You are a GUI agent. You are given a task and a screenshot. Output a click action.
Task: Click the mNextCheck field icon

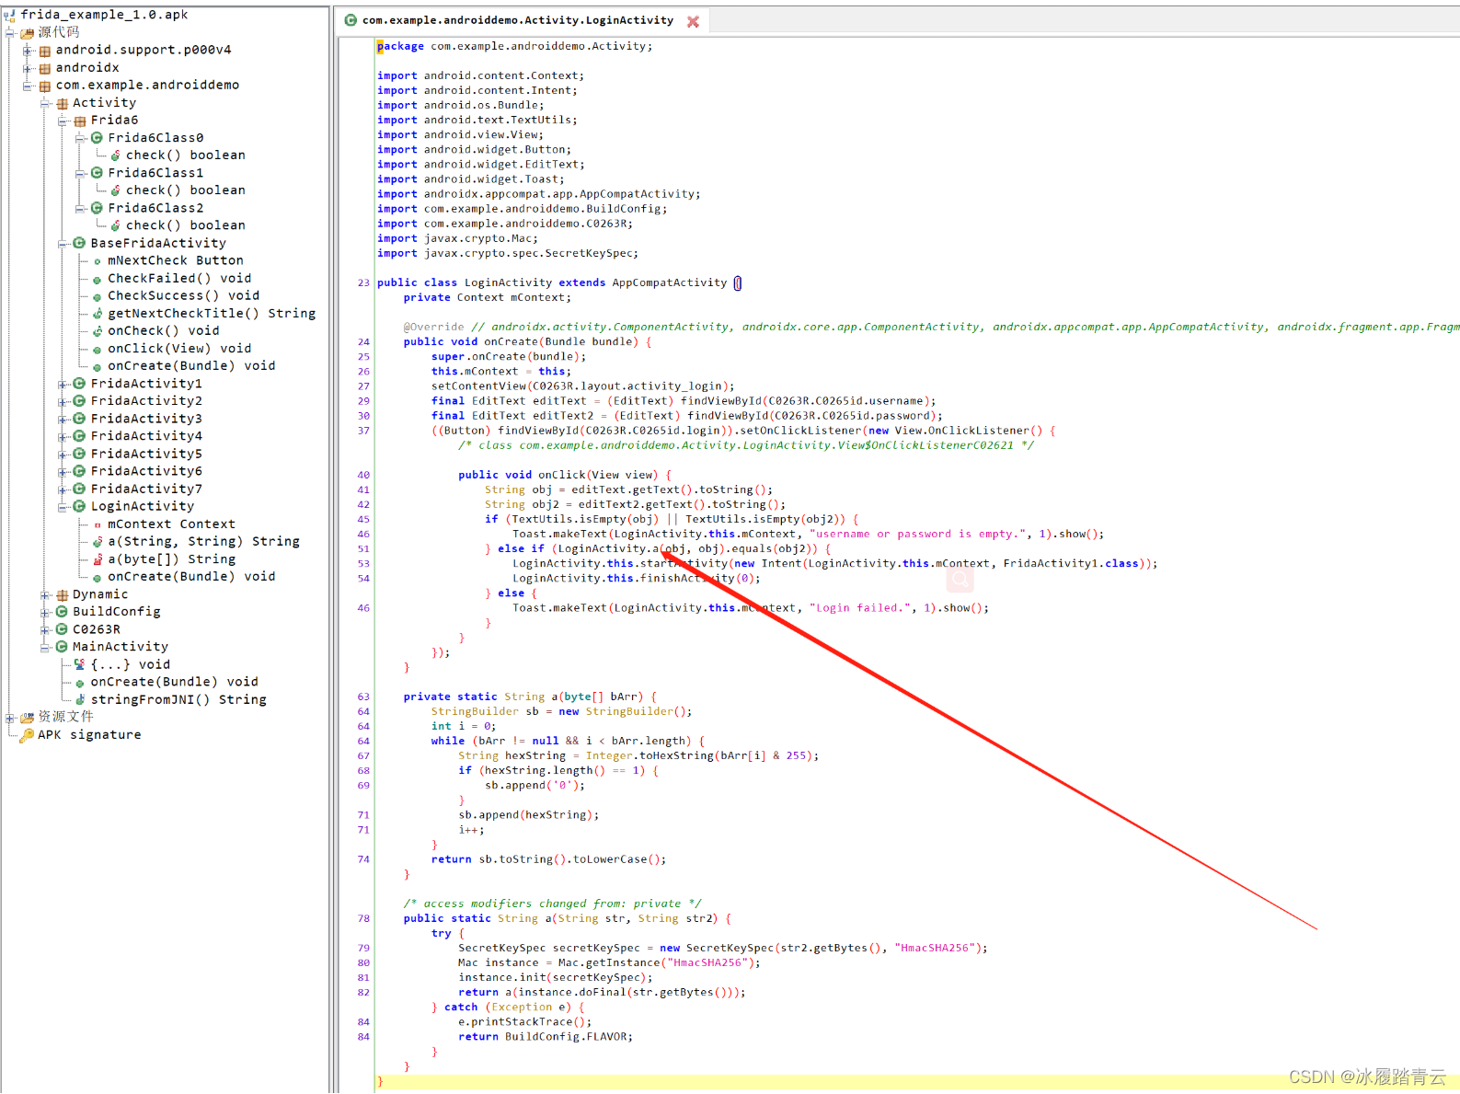[x=97, y=261]
